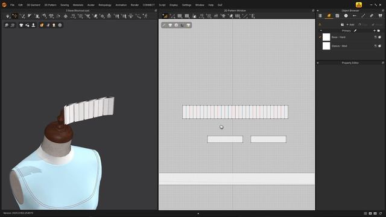Click the warning triangle icon in Object Browser

pos(320,25)
